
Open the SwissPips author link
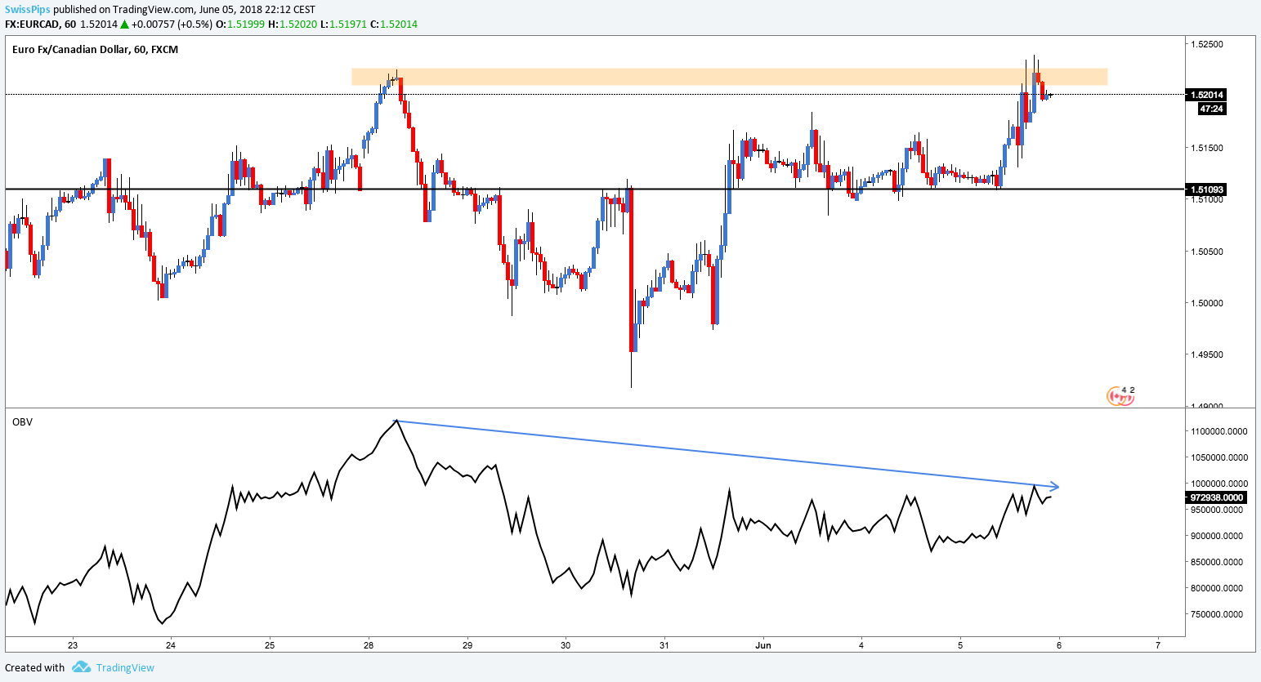coord(28,10)
